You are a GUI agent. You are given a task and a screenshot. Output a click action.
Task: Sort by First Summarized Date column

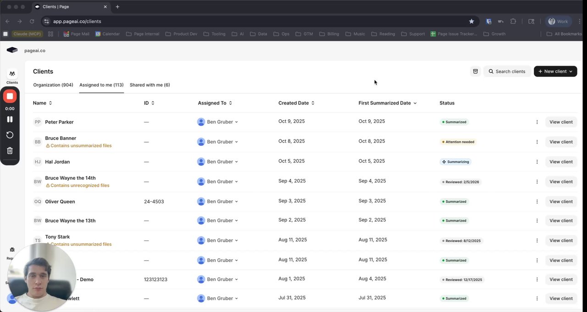[388, 103]
